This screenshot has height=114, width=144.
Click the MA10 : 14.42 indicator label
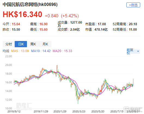click(x=41, y=51)
